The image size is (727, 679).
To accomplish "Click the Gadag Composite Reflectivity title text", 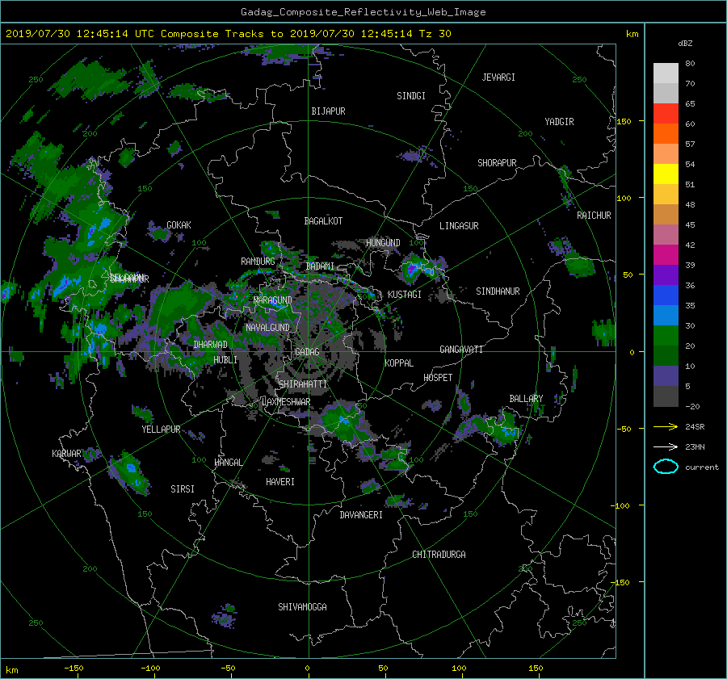I will click(x=363, y=12).
